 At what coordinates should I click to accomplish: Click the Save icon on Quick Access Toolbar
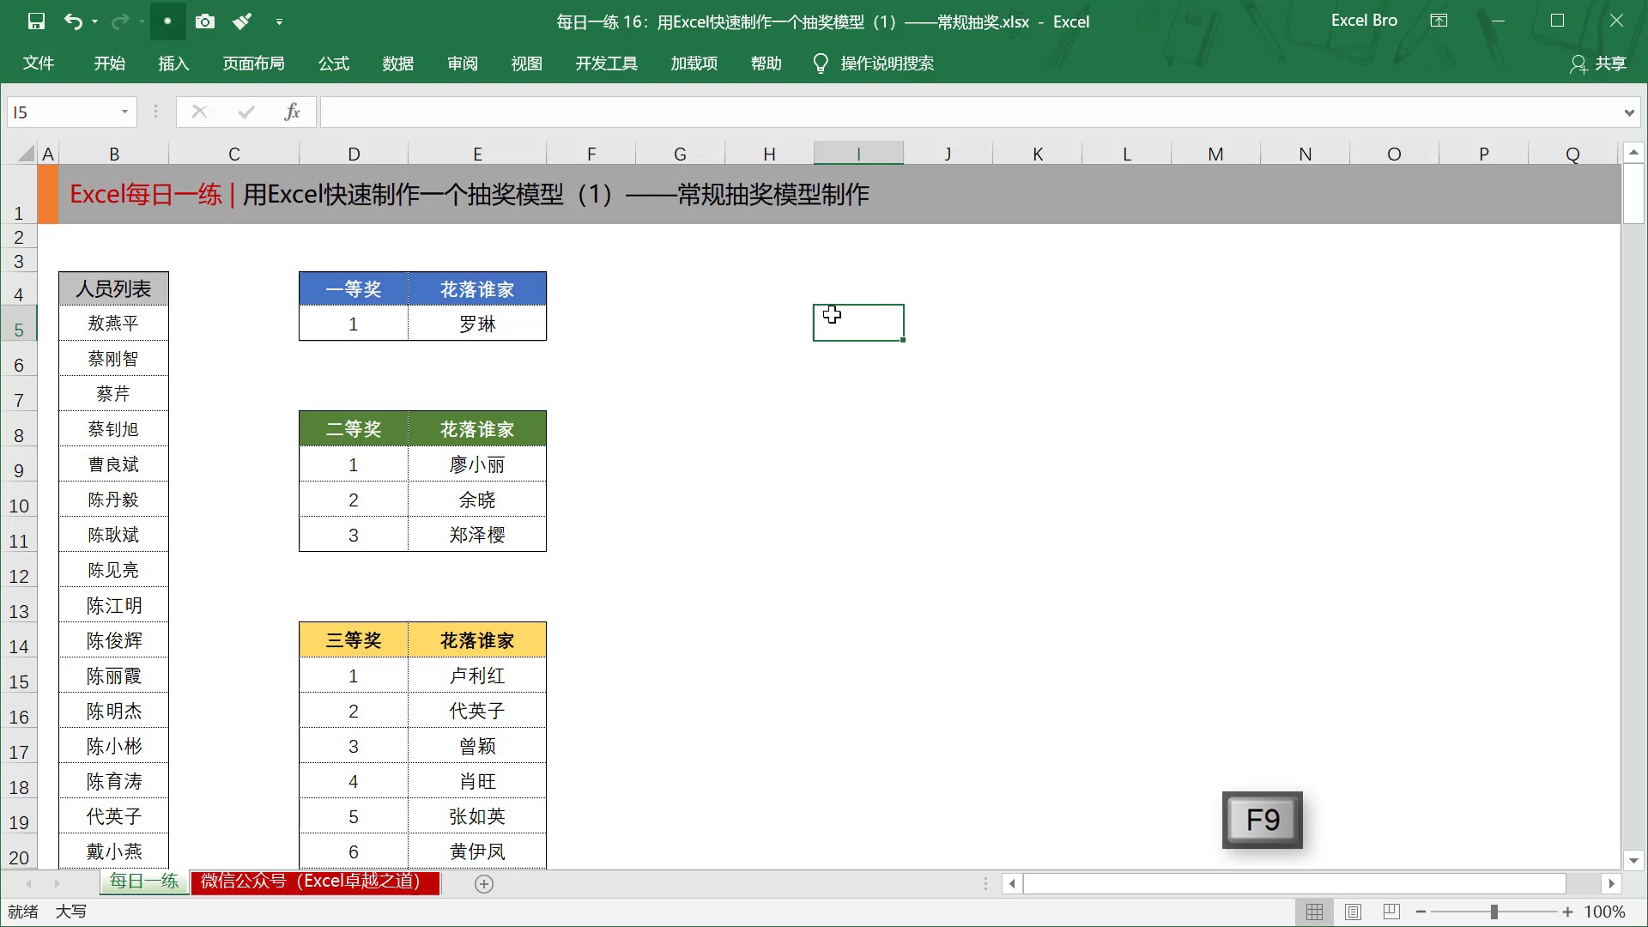[36, 21]
